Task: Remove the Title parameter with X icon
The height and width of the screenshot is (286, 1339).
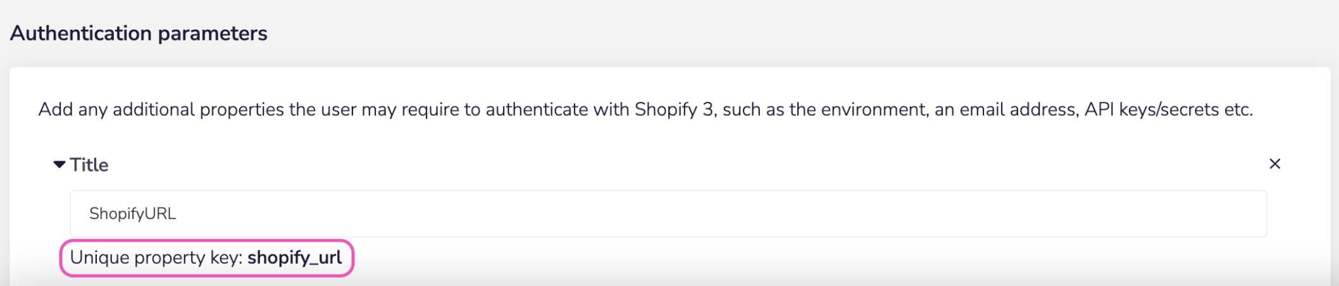Action: pyautogui.click(x=1274, y=164)
